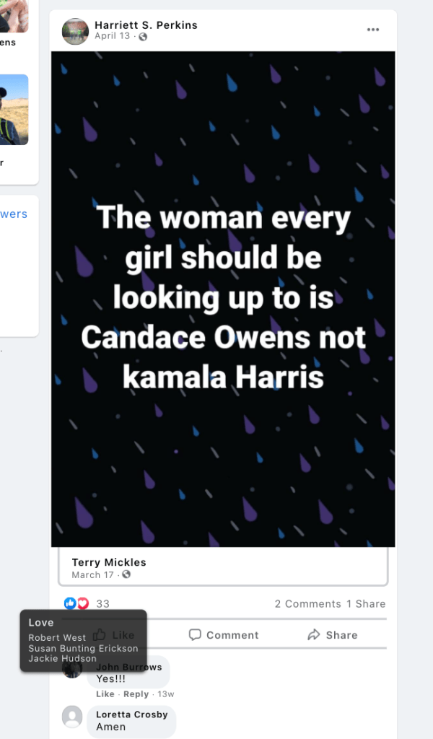The height and width of the screenshot is (739, 433).
Task: Like the comment saying Yes!!!
Action: pyautogui.click(x=105, y=694)
